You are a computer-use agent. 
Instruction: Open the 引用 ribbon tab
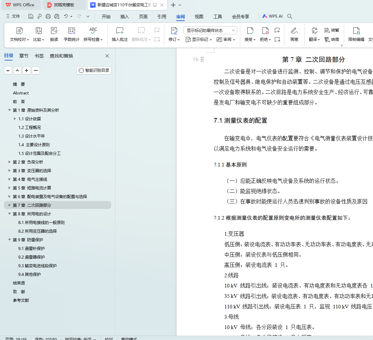(x=162, y=16)
